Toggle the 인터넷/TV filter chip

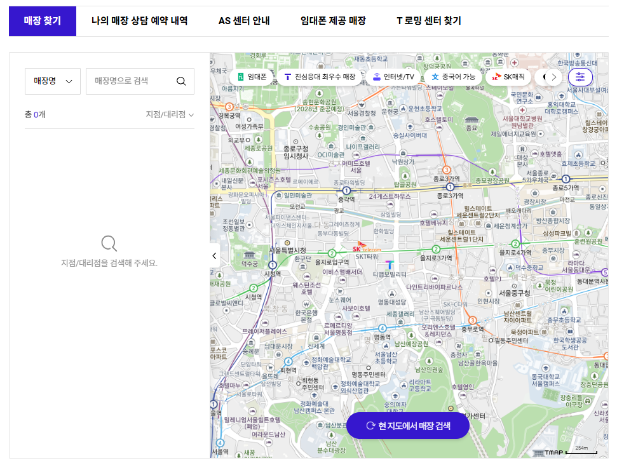point(393,77)
